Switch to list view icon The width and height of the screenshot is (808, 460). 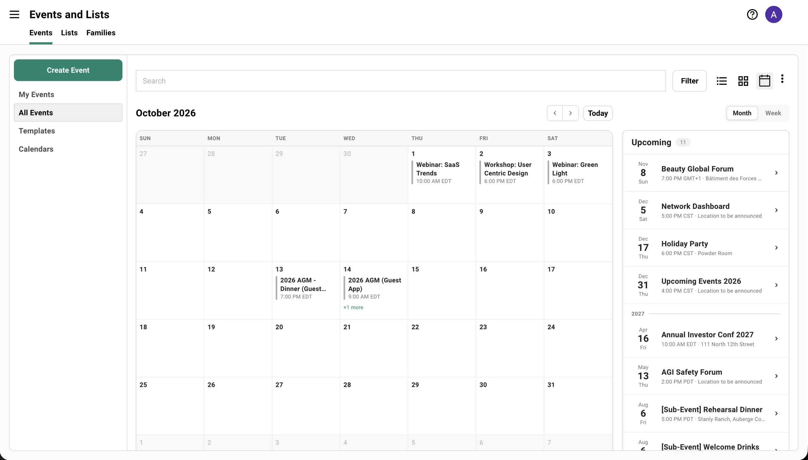[722, 81]
